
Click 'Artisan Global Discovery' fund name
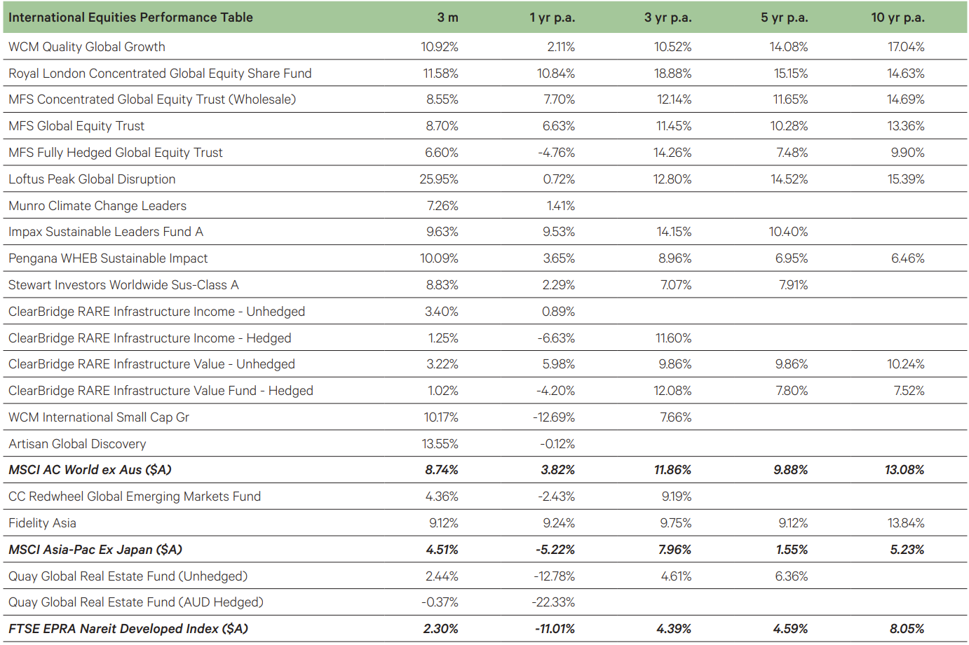[x=77, y=444]
